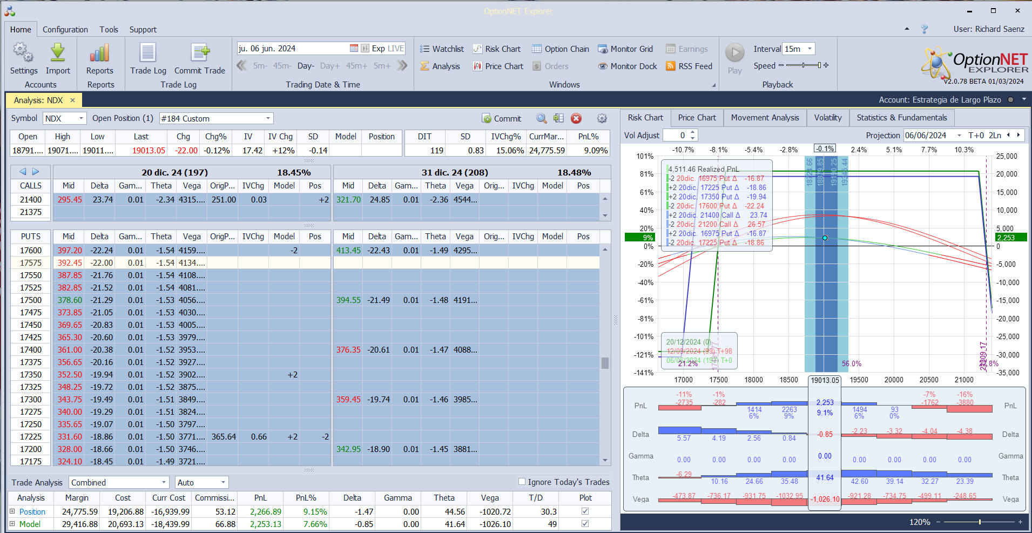Open the Settings gear icon
Viewport: 1032px width, 533px height.
pyautogui.click(x=23, y=53)
